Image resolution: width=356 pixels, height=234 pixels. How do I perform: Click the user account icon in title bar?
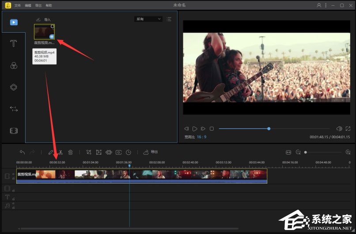319,5
